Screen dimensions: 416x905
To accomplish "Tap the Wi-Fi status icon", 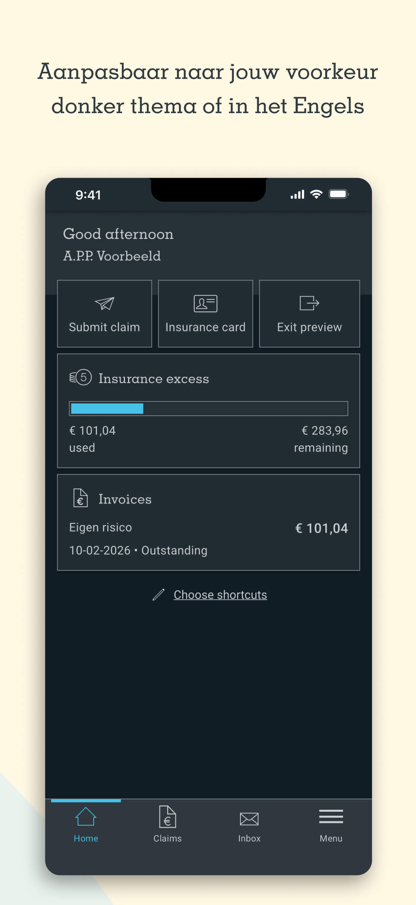I will pos(316,194).
